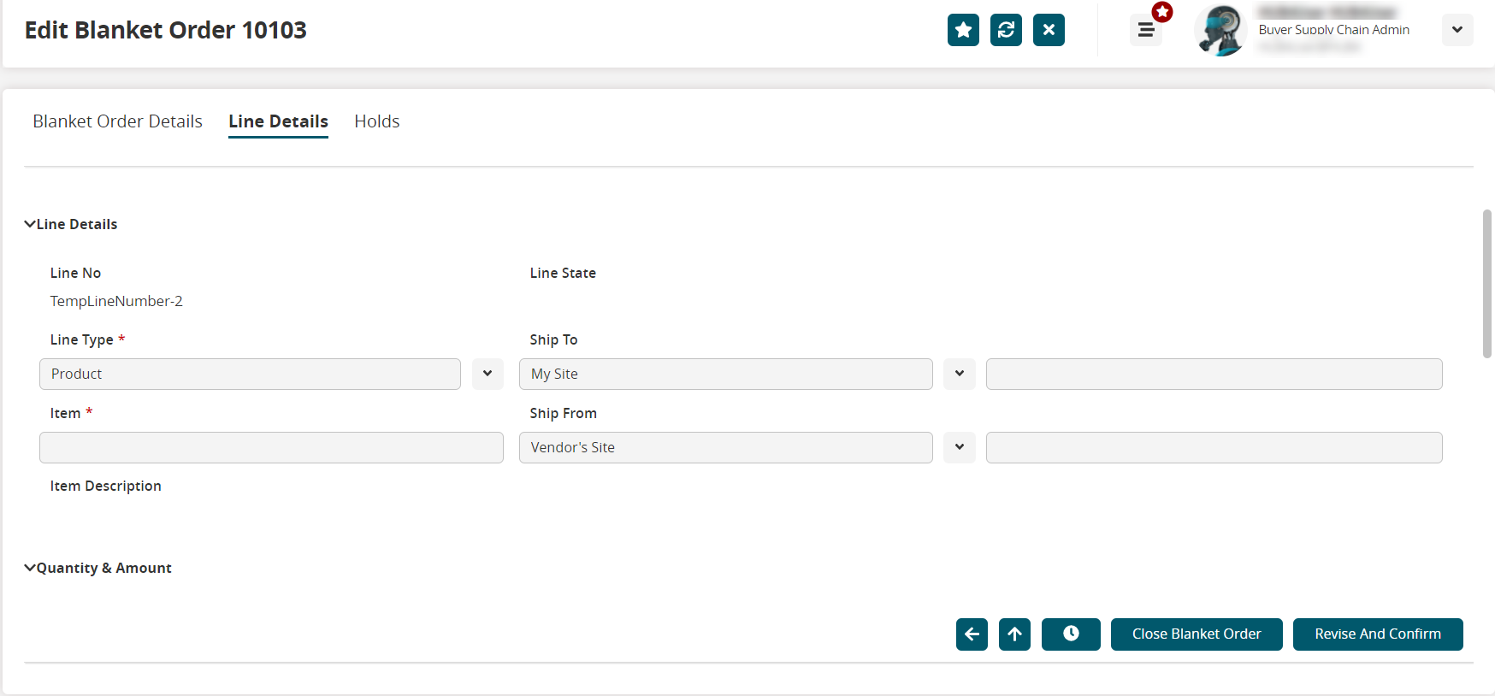The image size is (1495, 696).
Task: Click the refresh icon in header
Action: 1006,30
